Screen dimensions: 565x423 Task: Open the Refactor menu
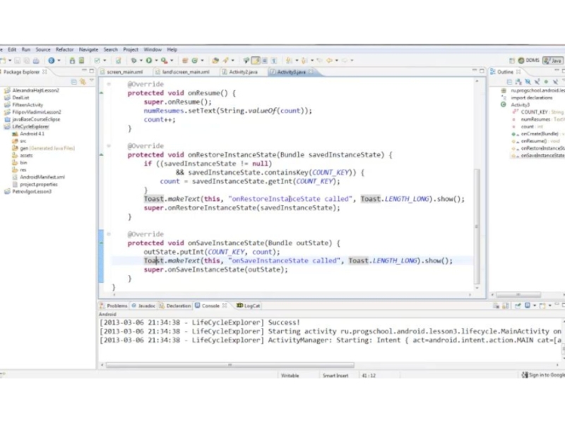coord(64,49)
